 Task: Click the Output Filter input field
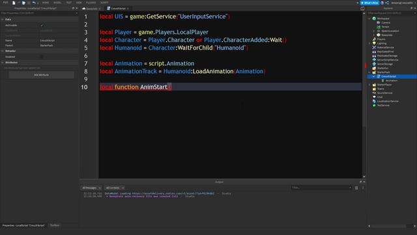(321, 188)
